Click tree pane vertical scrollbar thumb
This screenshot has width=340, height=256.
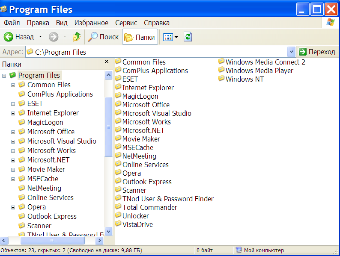coord(108,127)
